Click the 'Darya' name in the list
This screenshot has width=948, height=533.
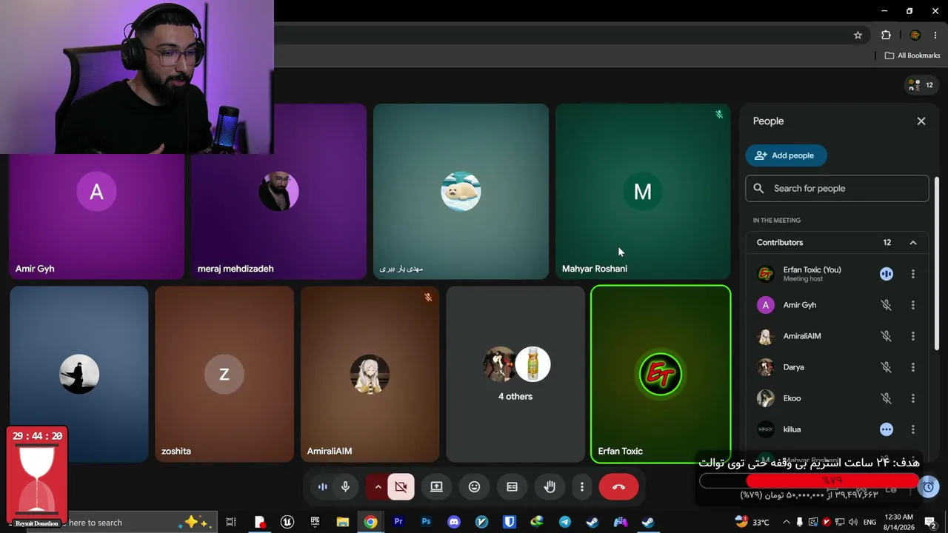[x=793, y=367]
